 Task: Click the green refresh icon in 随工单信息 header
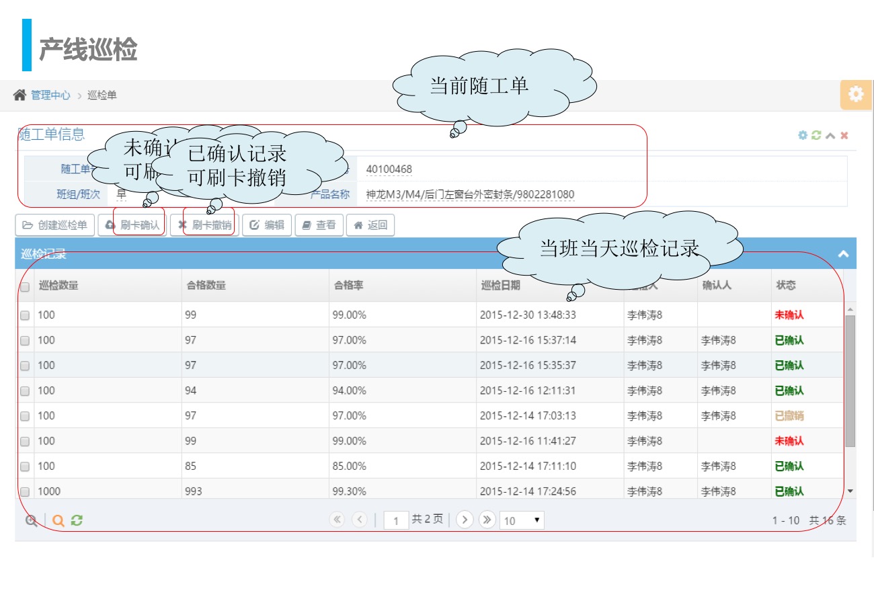(816, 135)
